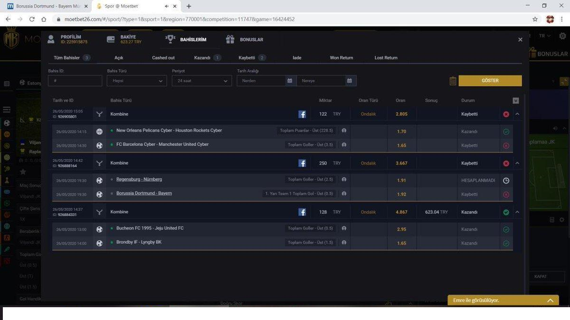Select Tüm Bahisler tab

72,58
